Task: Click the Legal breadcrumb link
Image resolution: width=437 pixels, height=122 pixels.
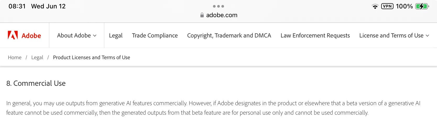Action: point(37,57)
